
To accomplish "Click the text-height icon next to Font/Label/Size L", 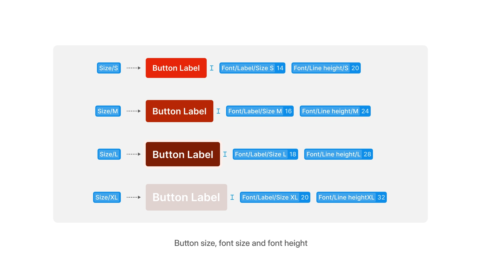I will click(225, 154).
